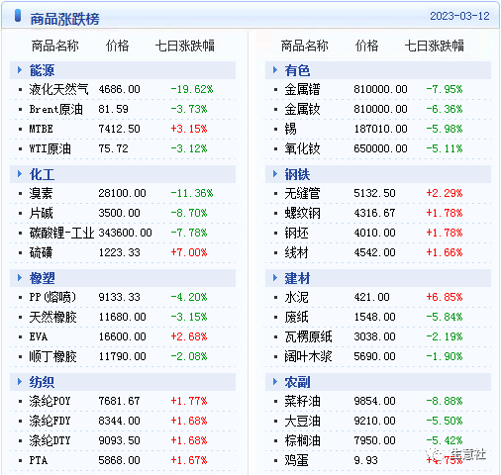Select PP(熔喷) commodity name

click(x=52, y=297)
